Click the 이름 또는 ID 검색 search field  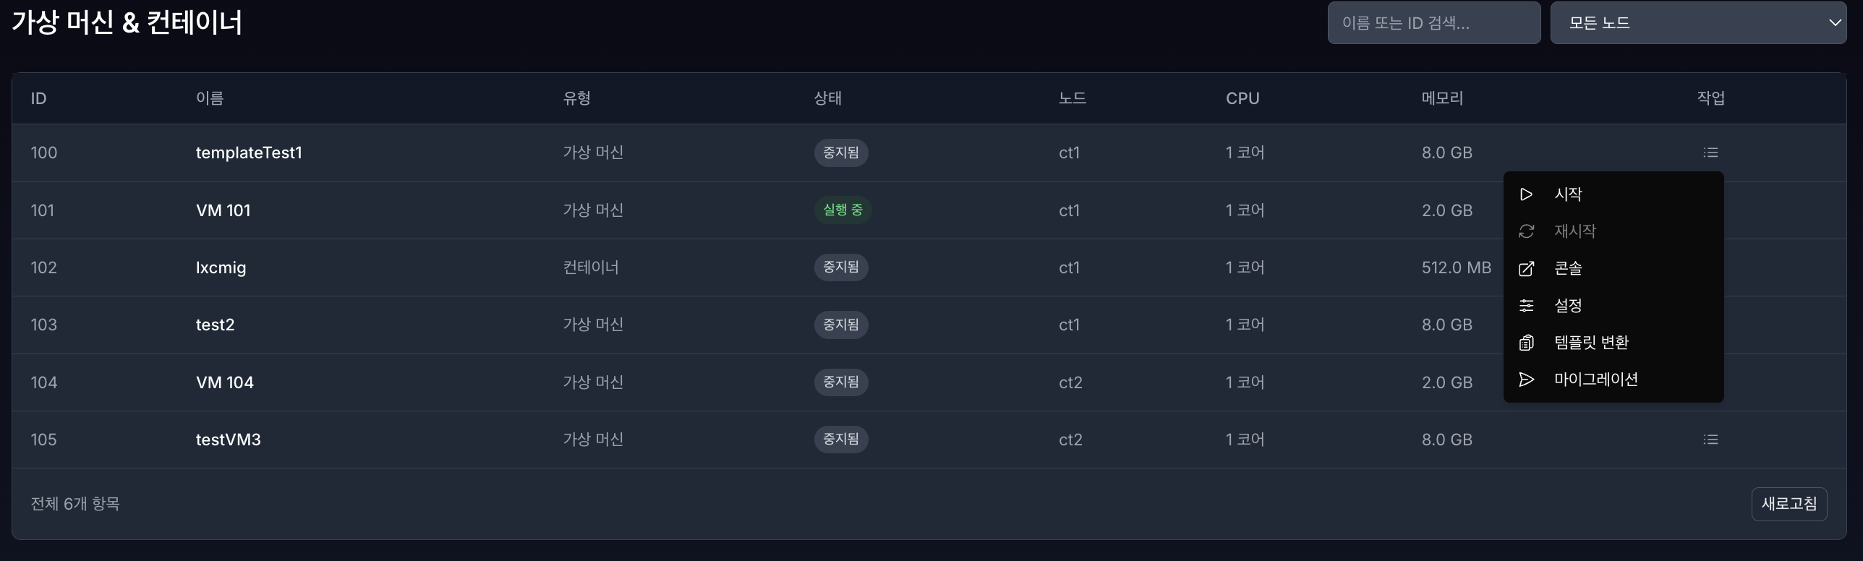tap(1433, 22)
